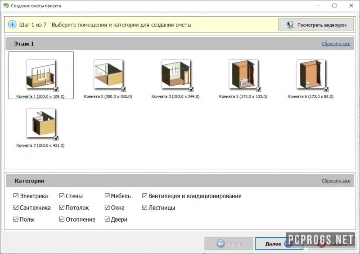Viewport: 360px width, 254px height.
Task: Toggle the Двери category checkbox
Action: point(107,219)
